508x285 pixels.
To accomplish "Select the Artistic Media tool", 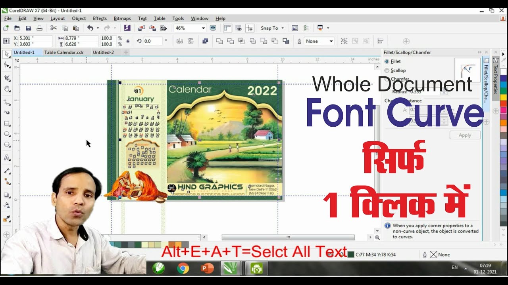I will [x=7, y=112].
